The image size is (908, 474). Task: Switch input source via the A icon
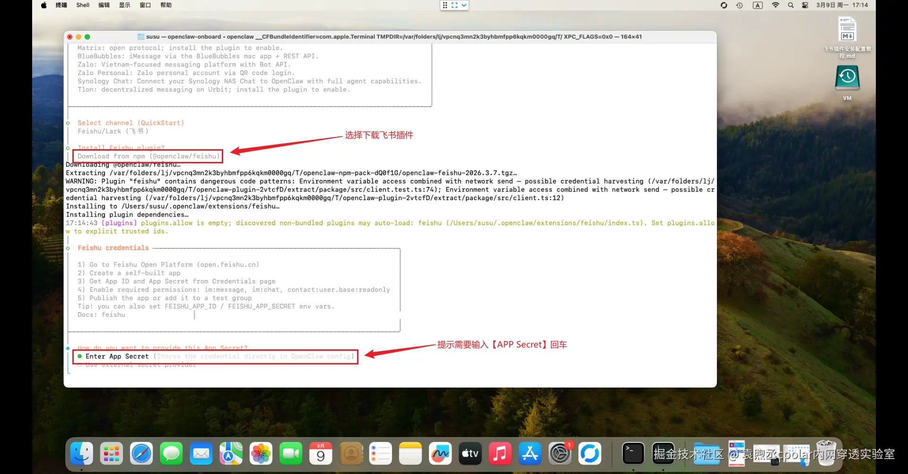tap(758, 5)
